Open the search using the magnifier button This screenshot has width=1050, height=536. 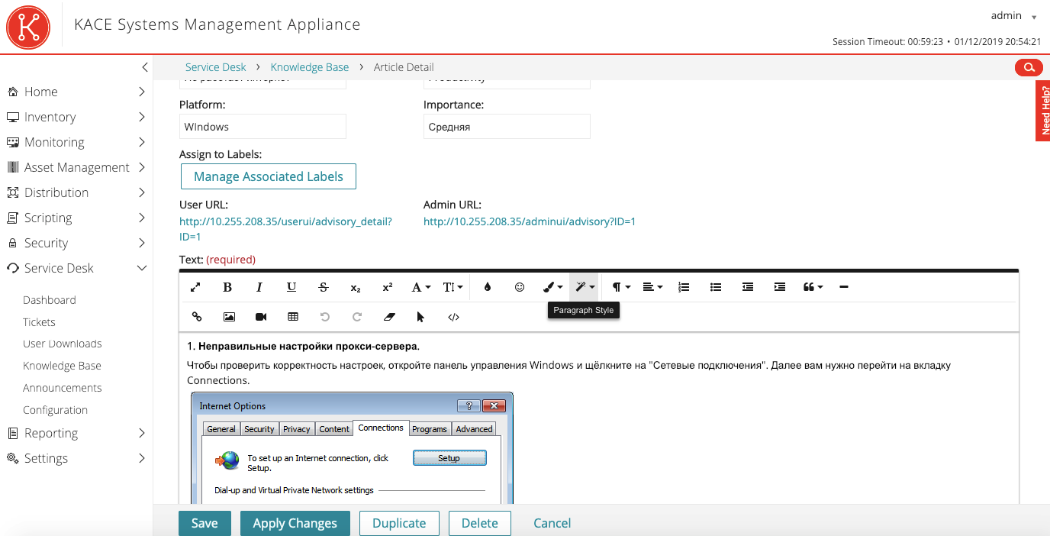pos(1029,67)
